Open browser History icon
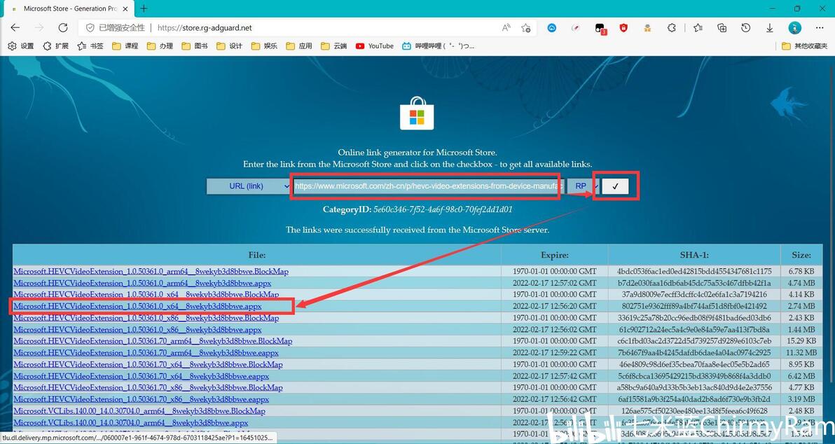 coord(746,28)
